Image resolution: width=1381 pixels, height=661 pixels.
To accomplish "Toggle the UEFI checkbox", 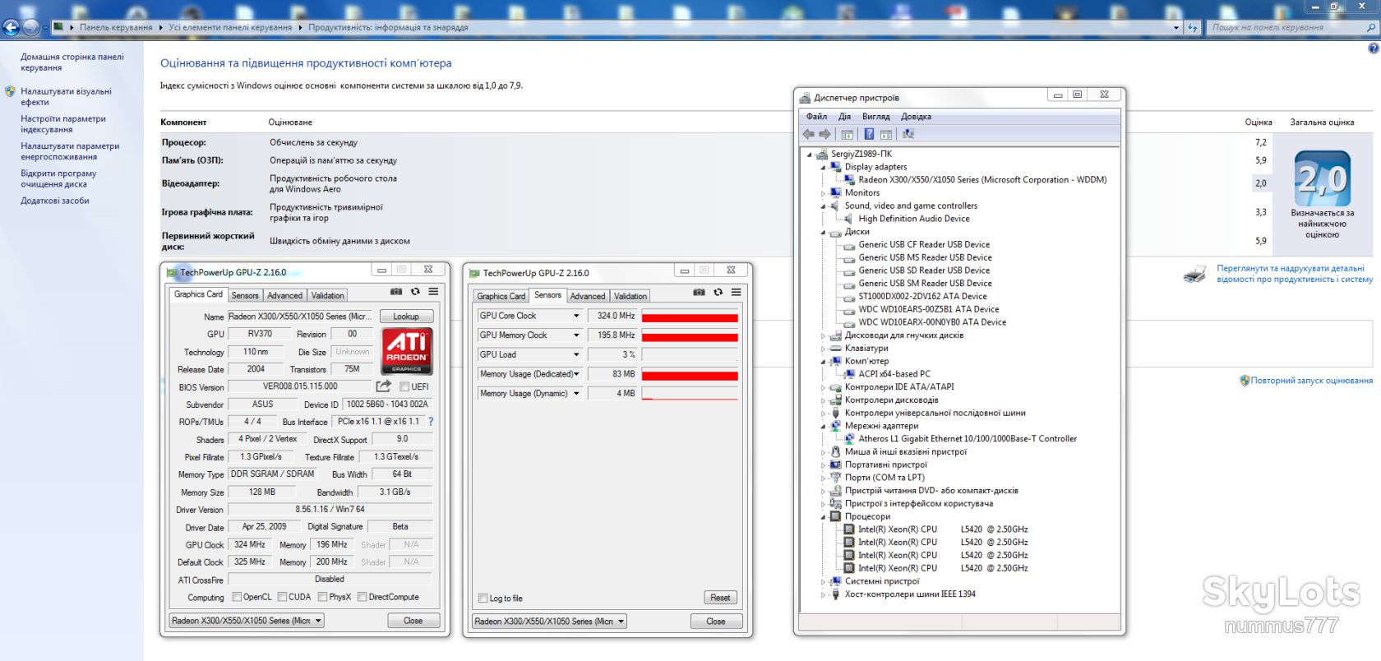I will pyautogui.click(x=404, y=387).
